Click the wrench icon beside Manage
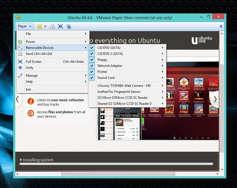Screen dimensions: 237x188 [x=20, y=76]
